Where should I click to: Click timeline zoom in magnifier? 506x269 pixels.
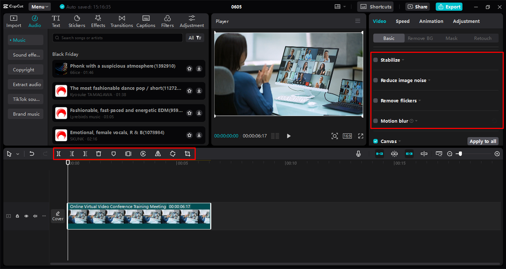coord(497,154)
